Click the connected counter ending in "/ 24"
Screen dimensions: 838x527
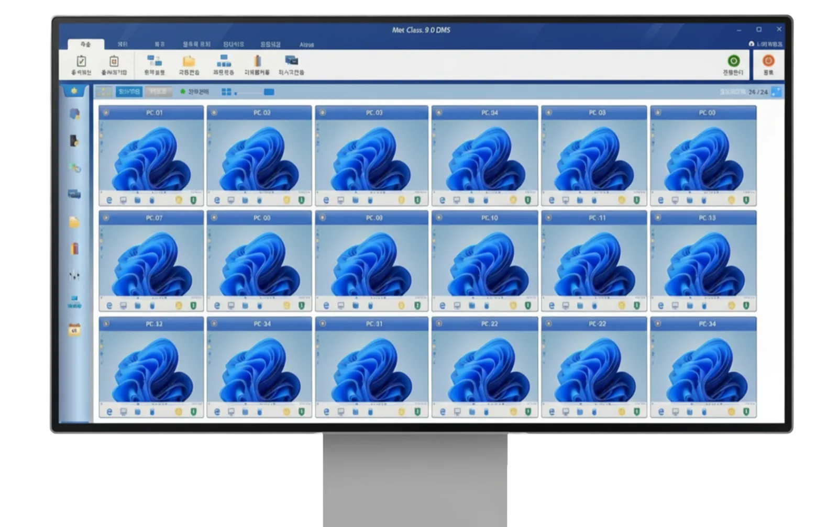tap(758, 92)
